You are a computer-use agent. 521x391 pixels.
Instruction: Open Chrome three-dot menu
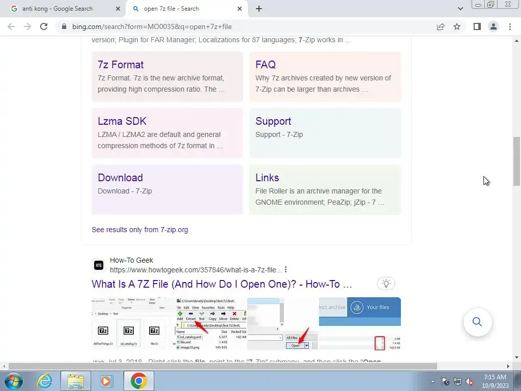tap(510, 26)
